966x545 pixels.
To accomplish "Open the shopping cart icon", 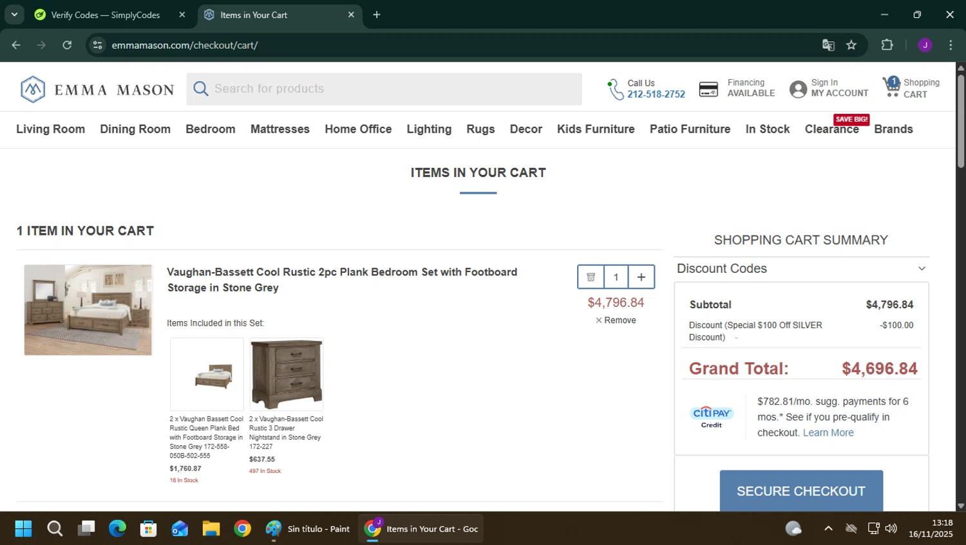I will 892,87.
